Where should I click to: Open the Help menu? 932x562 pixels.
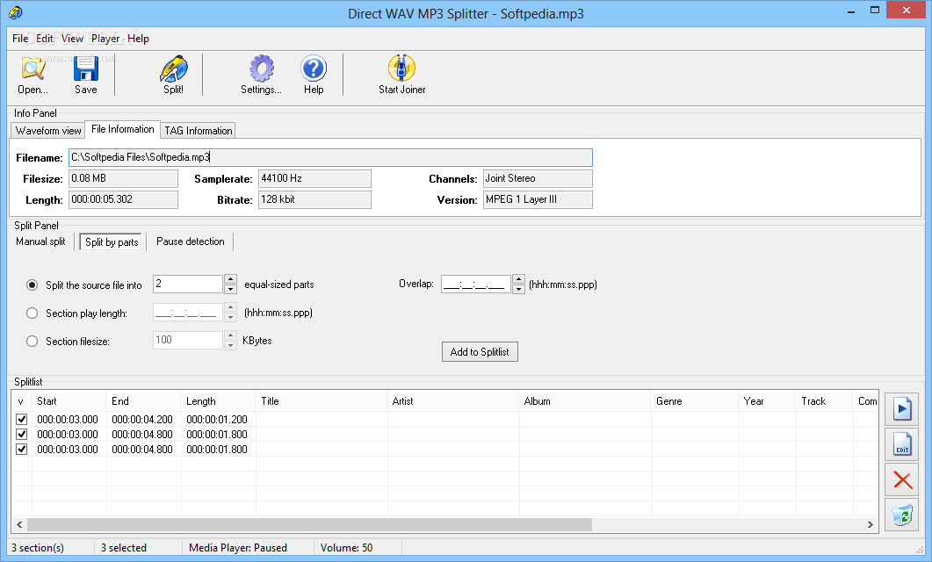(138, 39)
